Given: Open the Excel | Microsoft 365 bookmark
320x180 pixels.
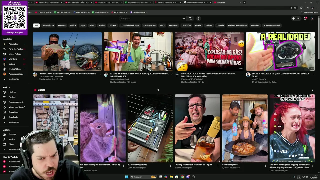Looking at the screenshot, I should pos(82,12).
